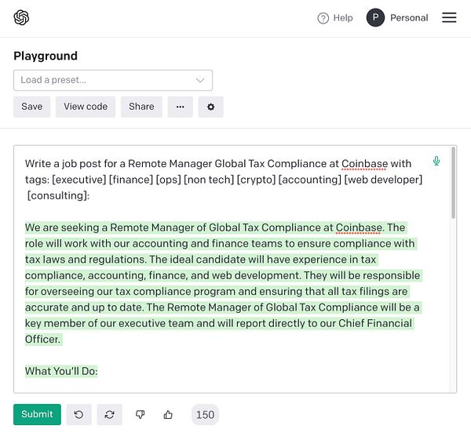The image size is (471, 440).
Task: Click the tag "[web developer]" in prompt
Action: (x=383, y=180)
